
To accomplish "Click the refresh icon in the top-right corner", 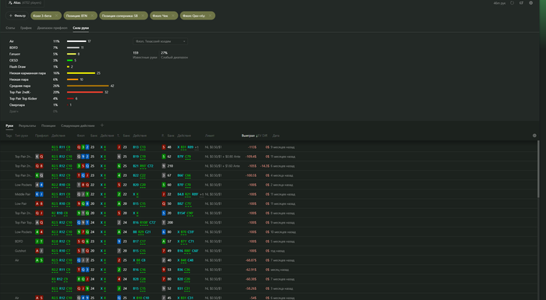I will coord(512,3).
